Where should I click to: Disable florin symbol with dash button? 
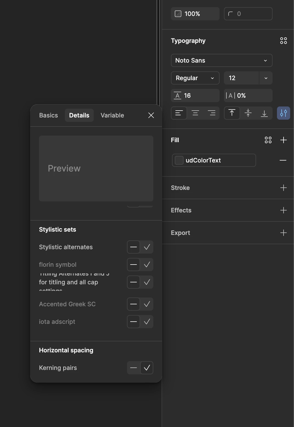point(134,265)
